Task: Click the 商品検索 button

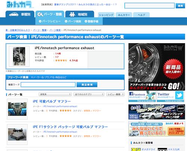Action: coord(87,85)
